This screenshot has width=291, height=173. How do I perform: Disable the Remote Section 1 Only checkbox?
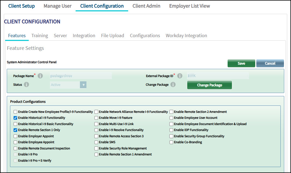coord(15,130)
